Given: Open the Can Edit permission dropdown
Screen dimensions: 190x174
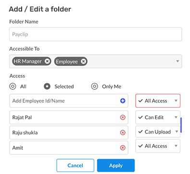Looking at the screenshot, I should 158,117.
